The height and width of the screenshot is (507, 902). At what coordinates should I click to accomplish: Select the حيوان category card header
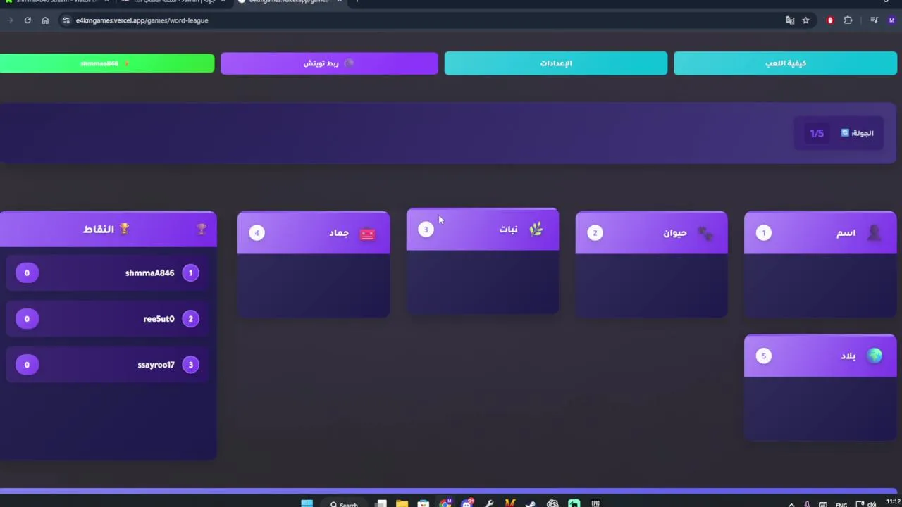pos(651,233)
